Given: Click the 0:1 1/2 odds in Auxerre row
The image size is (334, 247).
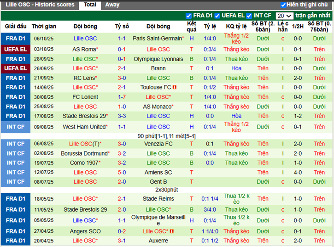Looking at the screenshot, I should coord(210,241).
